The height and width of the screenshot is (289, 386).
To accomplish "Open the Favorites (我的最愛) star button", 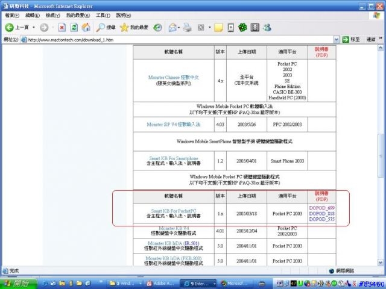I will tap(134, 27).
